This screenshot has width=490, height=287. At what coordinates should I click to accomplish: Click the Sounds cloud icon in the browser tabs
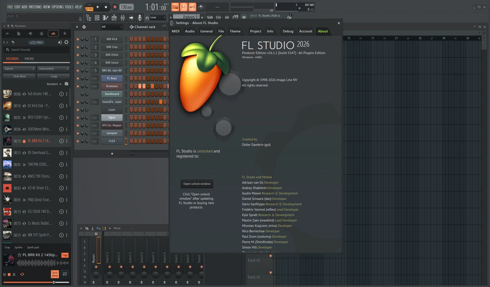tap(53, 34)
